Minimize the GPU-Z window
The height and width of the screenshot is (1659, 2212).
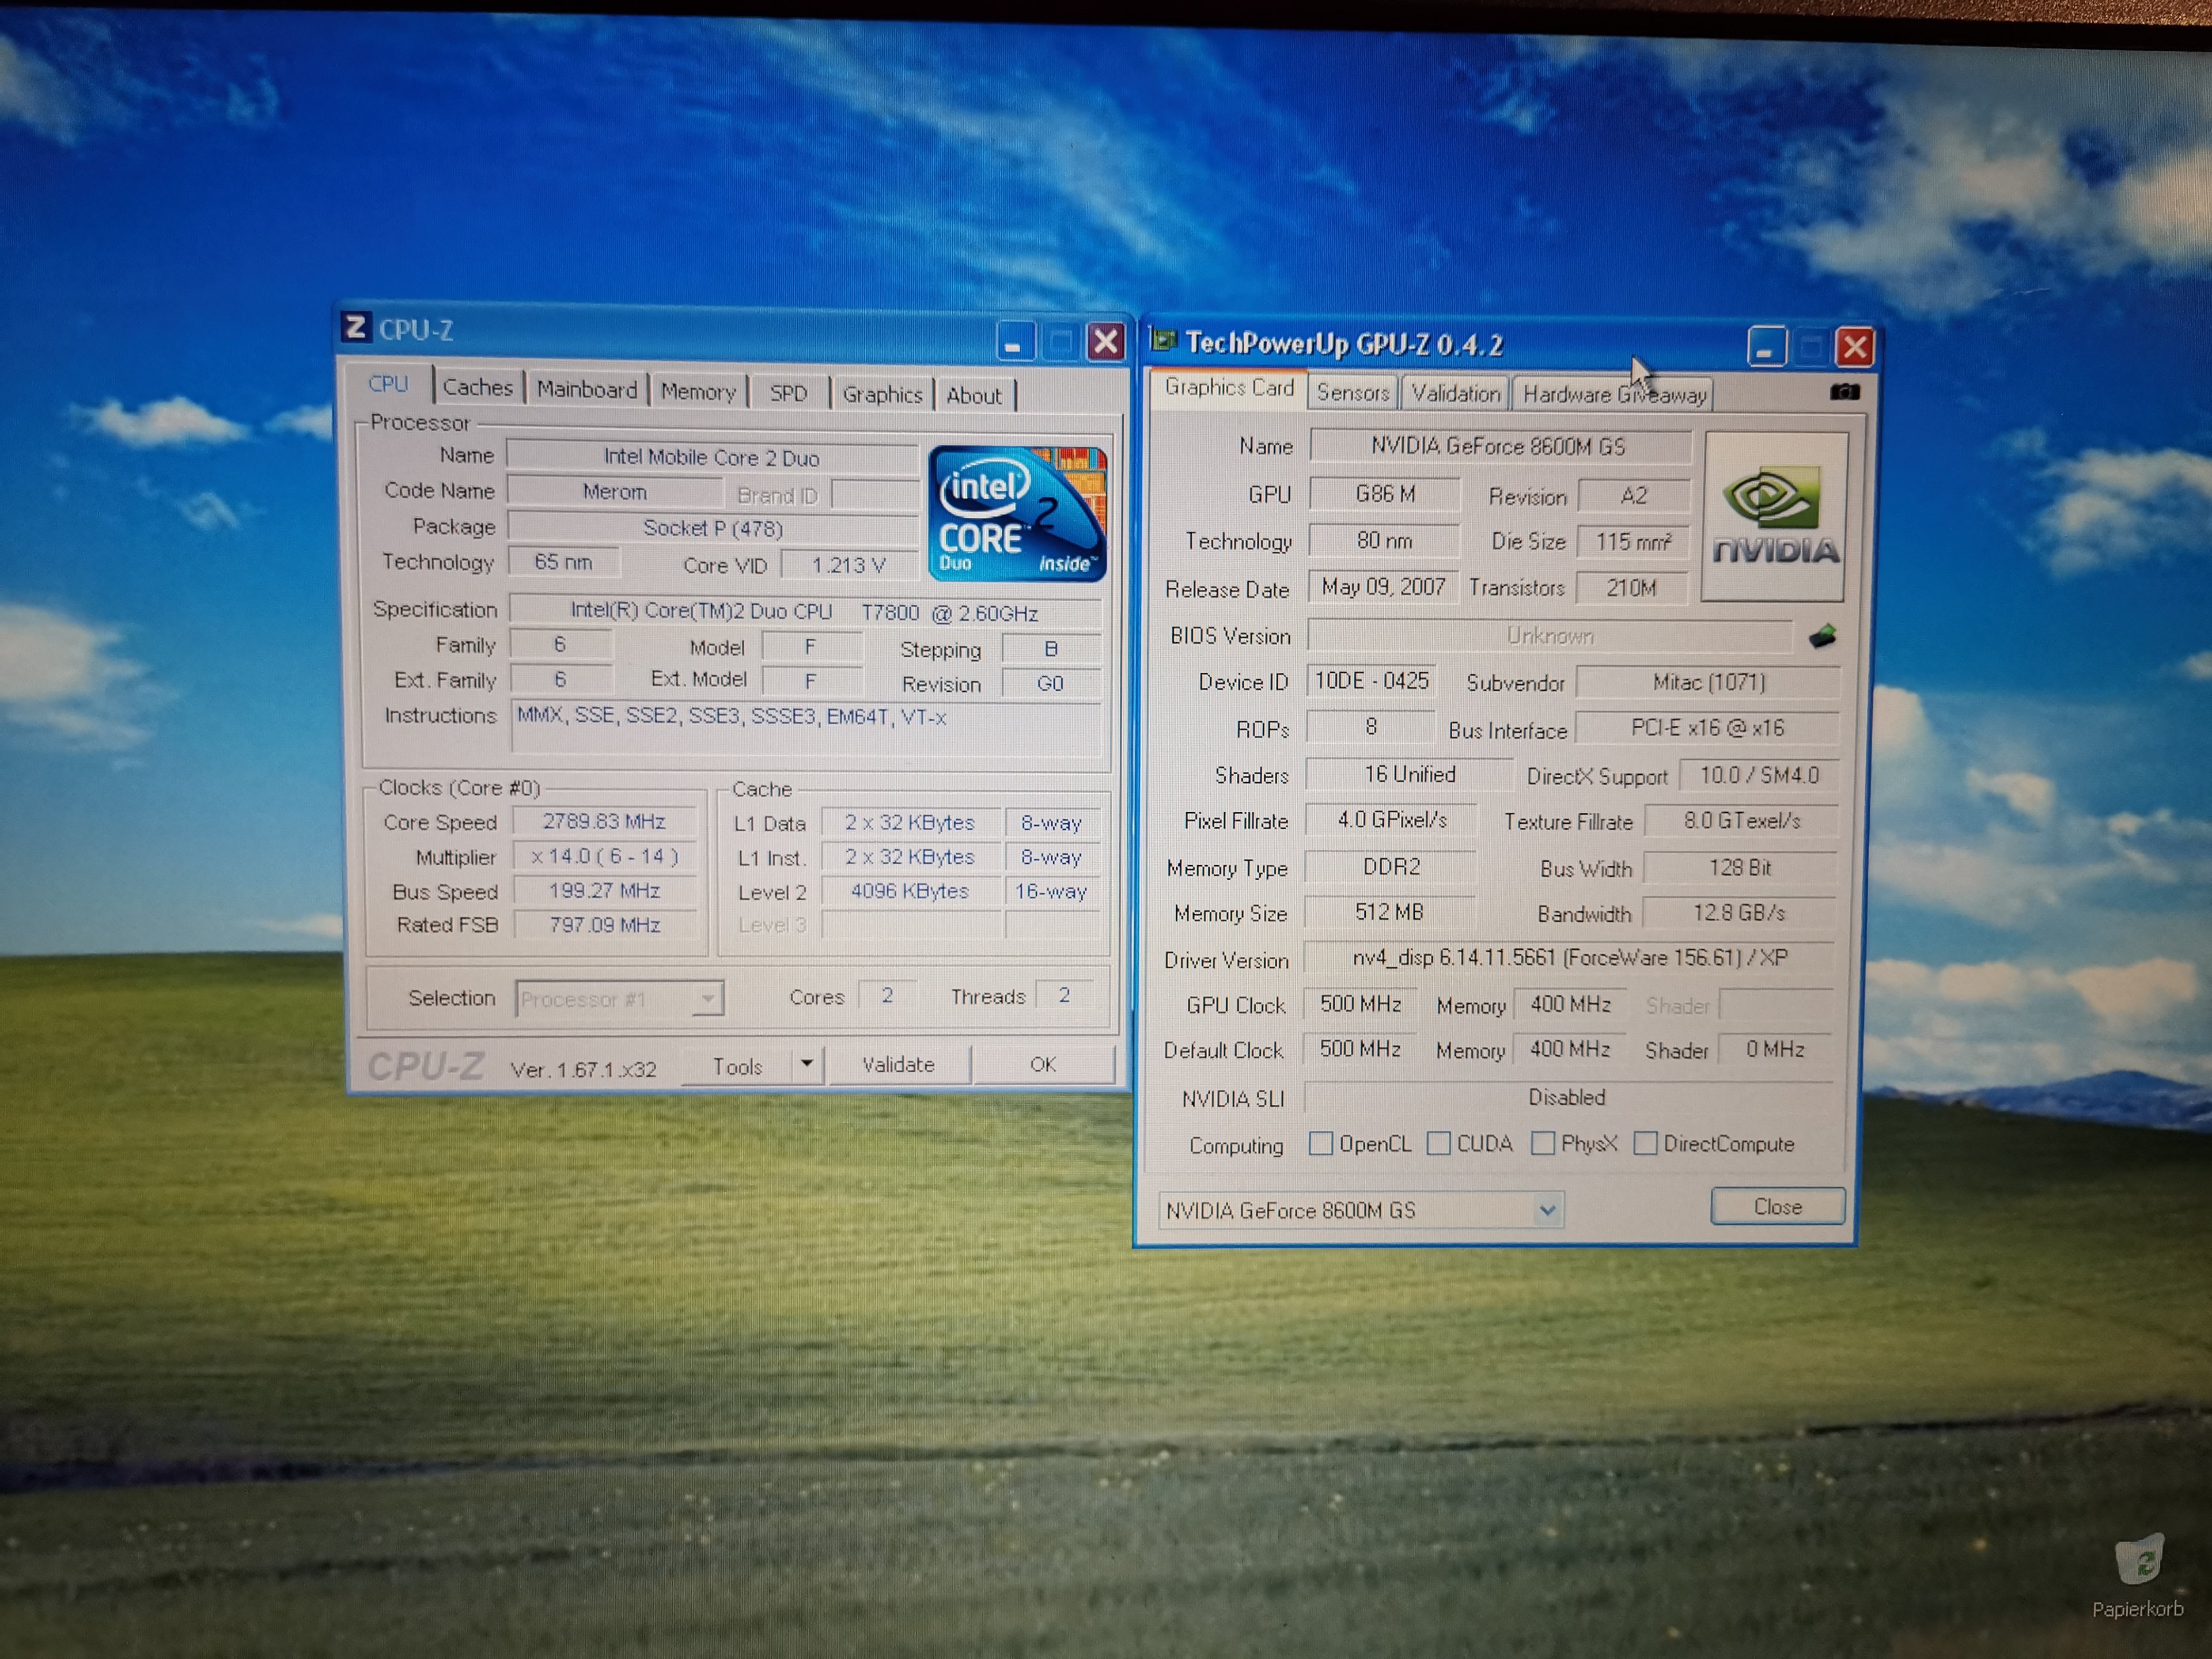(1765, 348)
